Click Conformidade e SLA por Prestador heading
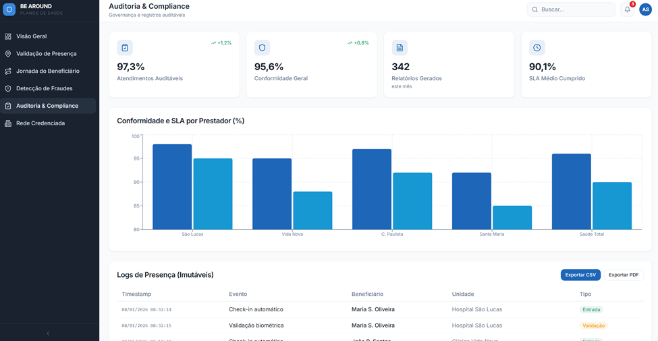Viewport: 658px width, 341px height. pos(180,121)
